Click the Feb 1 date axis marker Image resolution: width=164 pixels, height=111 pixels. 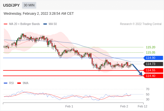pos(69,106)
